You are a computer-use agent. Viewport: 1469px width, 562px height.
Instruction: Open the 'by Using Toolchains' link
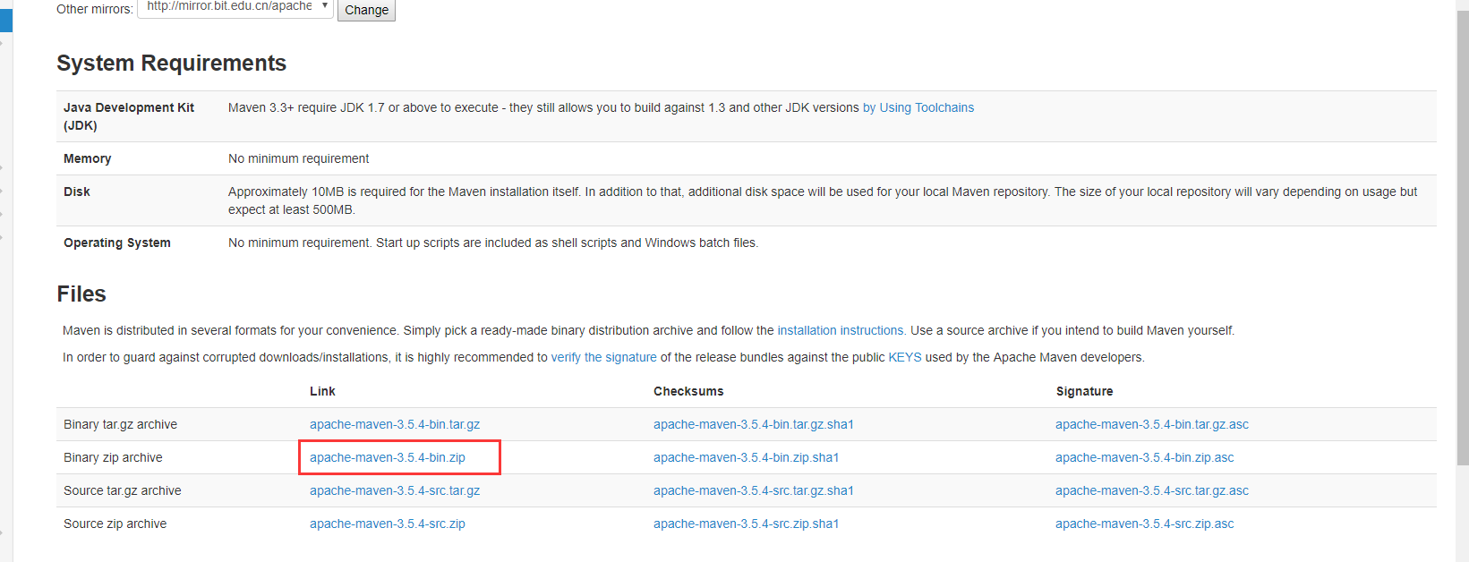pyautogui.click(x=918, y=107)
